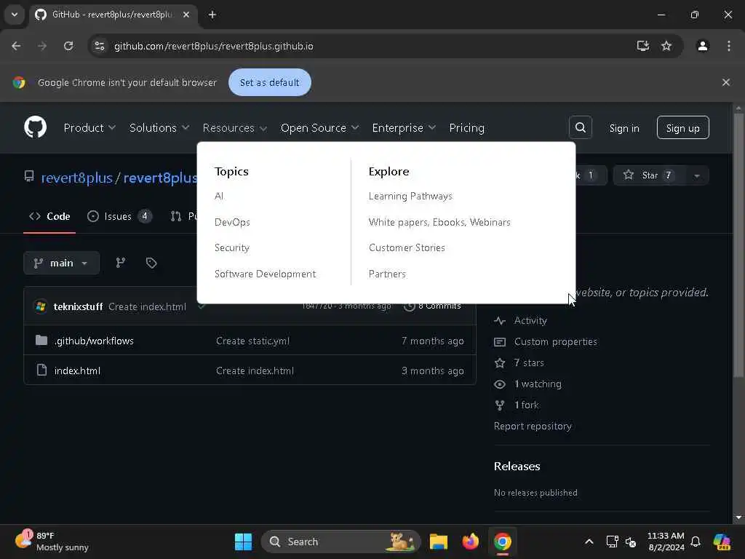Dismiss the default browser infobar

(x=725, y=82)
